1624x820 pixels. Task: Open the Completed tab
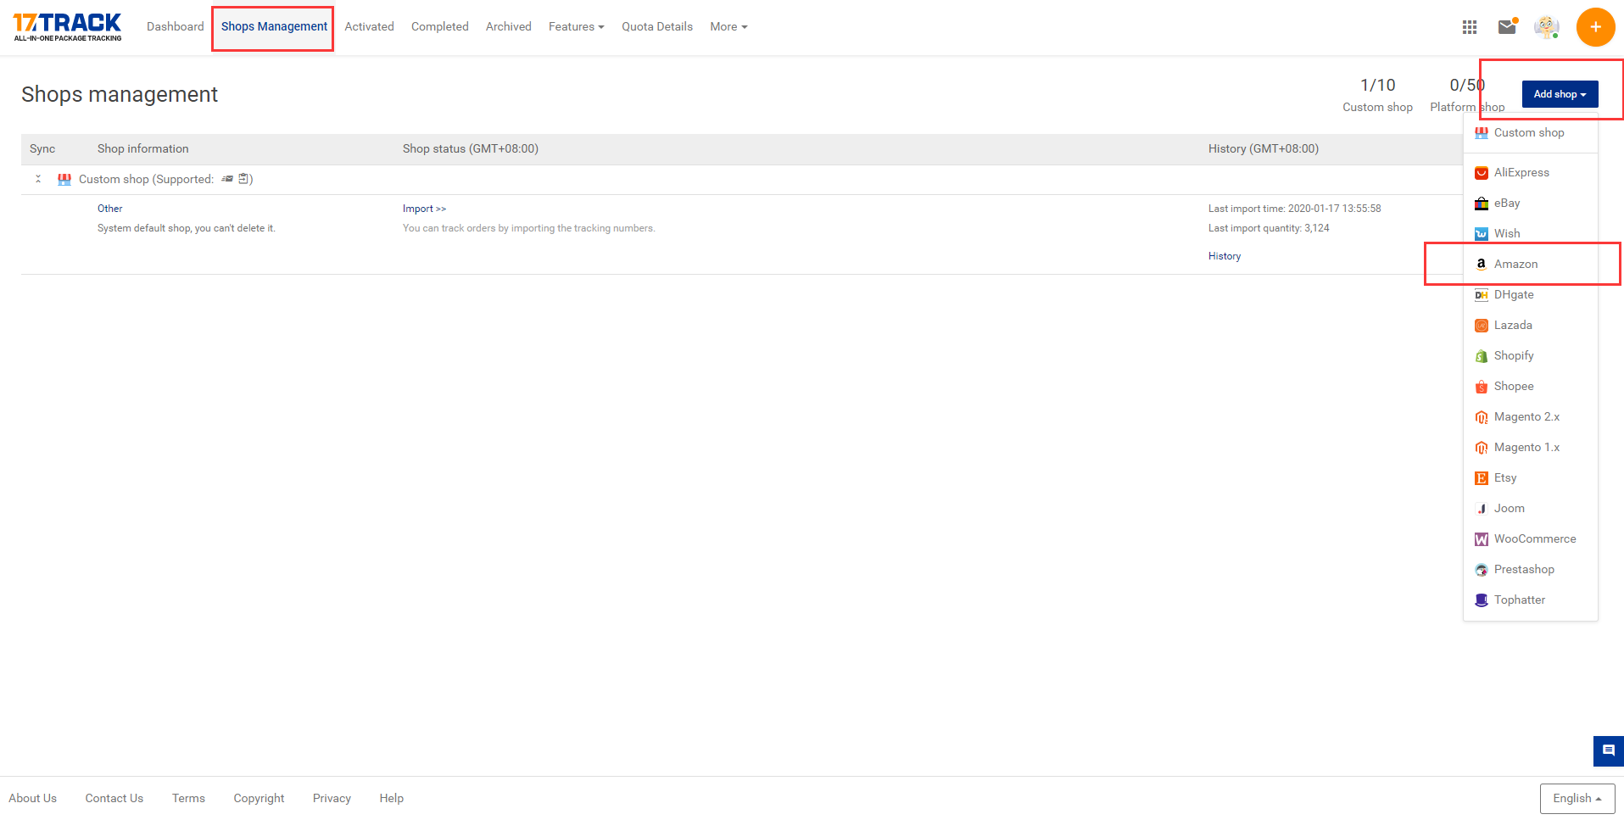(x=439, y=27)
